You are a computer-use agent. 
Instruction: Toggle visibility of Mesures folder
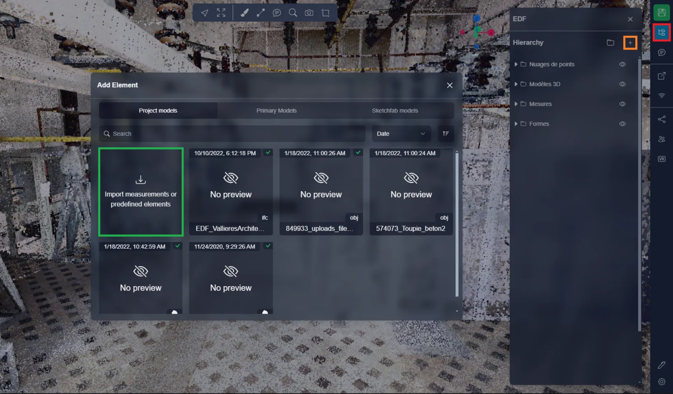point(622,104)
